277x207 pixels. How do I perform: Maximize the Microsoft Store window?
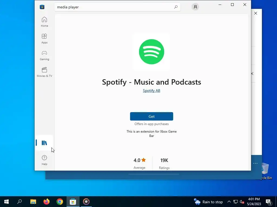click(232, 5)
